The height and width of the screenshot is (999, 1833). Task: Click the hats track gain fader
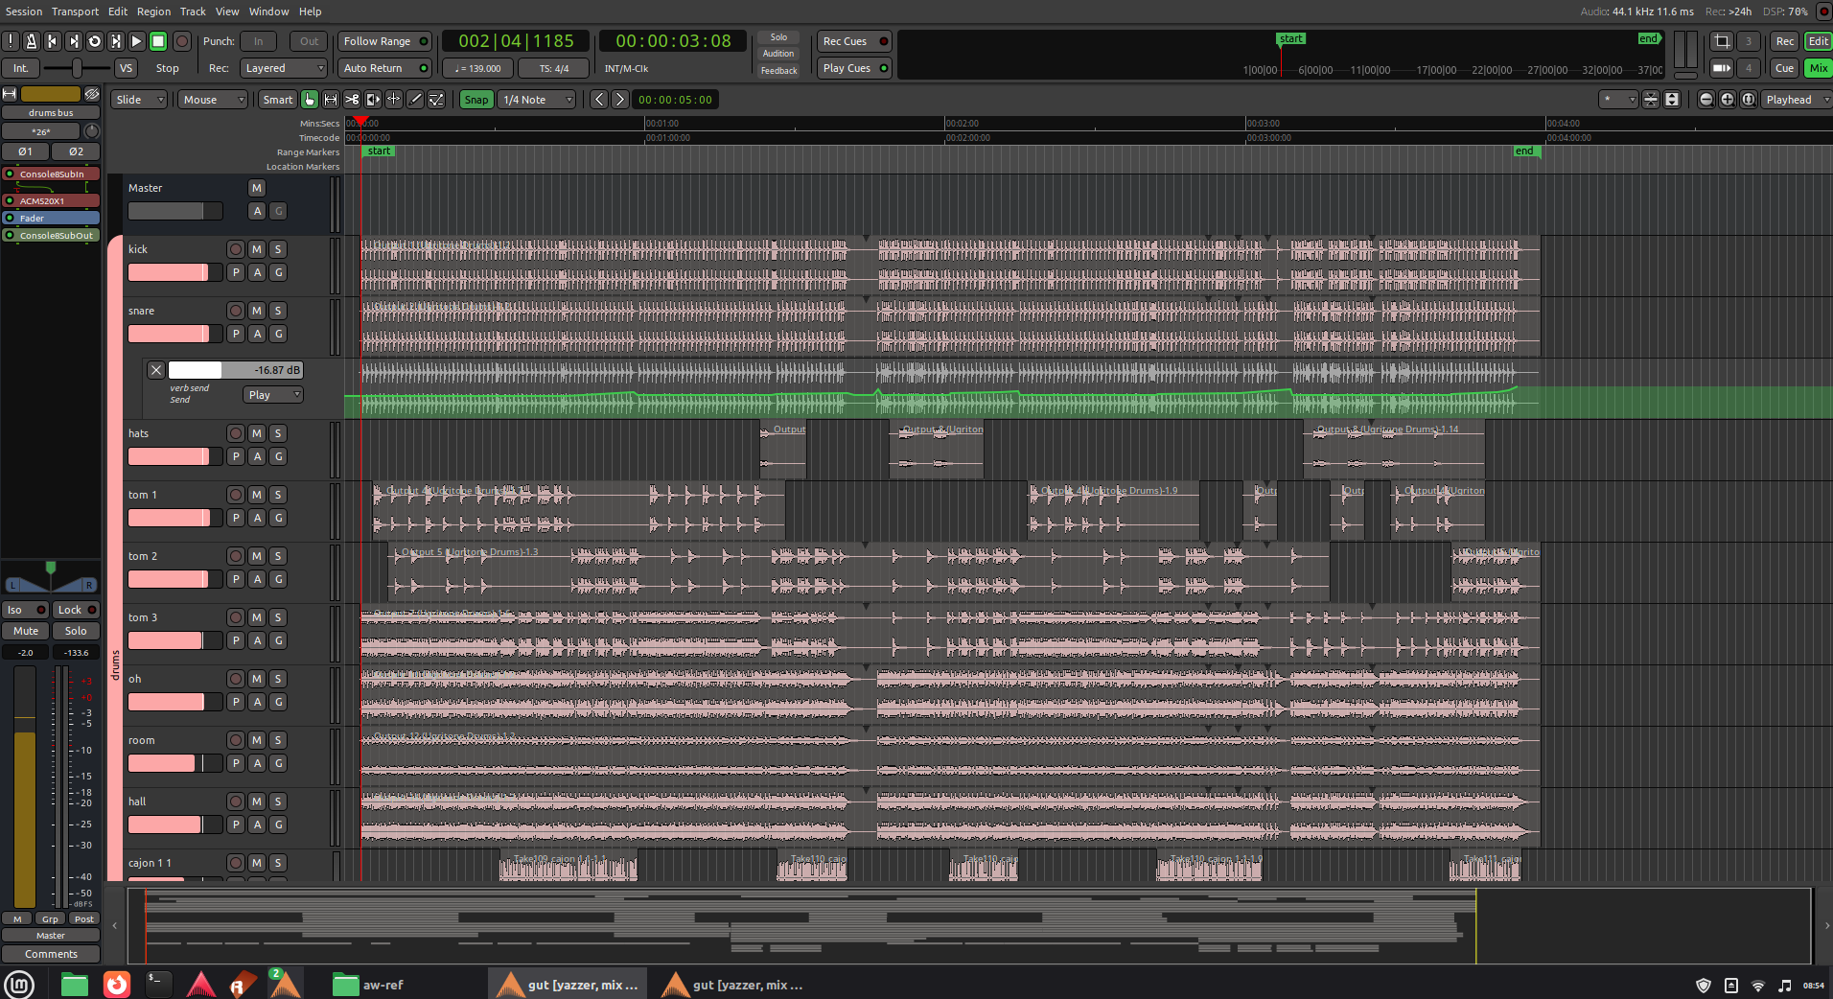[169, 457]
